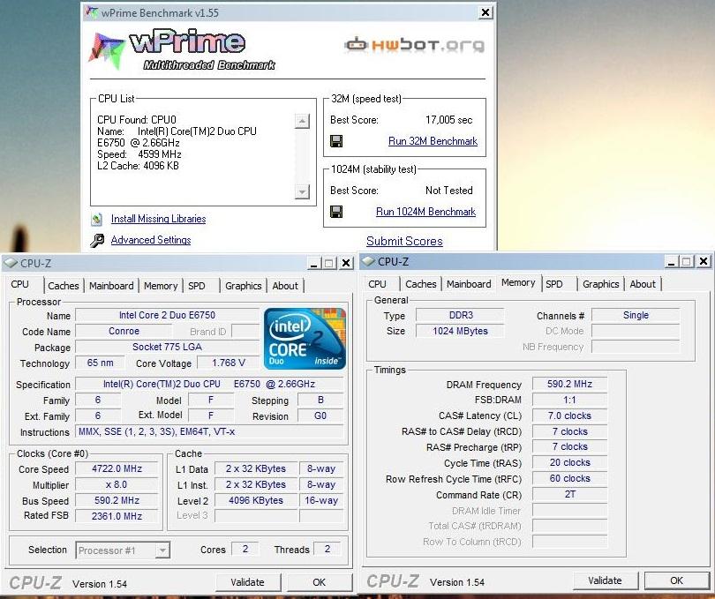This screenshot has width=715, height=599.
Task: Click the save icon beside Run 32M Benchmark
Action: [336, 141]
